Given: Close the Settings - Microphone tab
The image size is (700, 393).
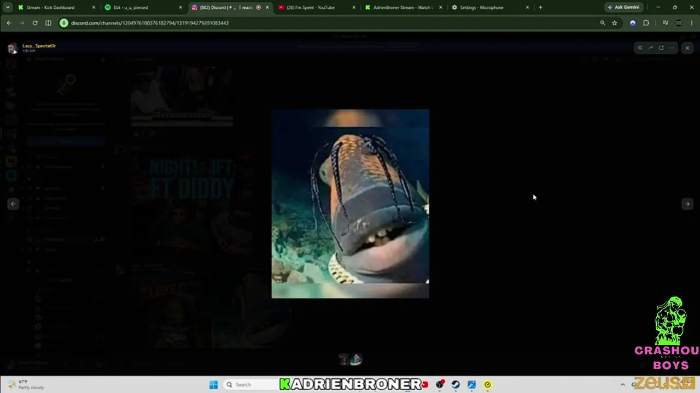Looking at the screenshot, I should [x=527, y=8].
